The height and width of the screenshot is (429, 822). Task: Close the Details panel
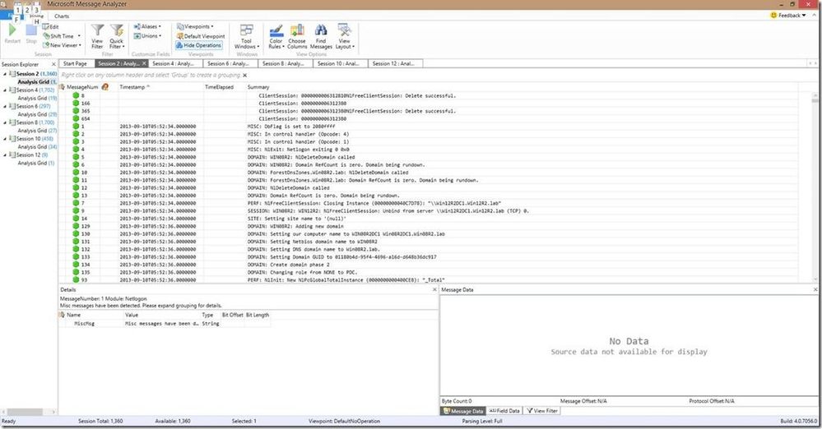[434, 289]
